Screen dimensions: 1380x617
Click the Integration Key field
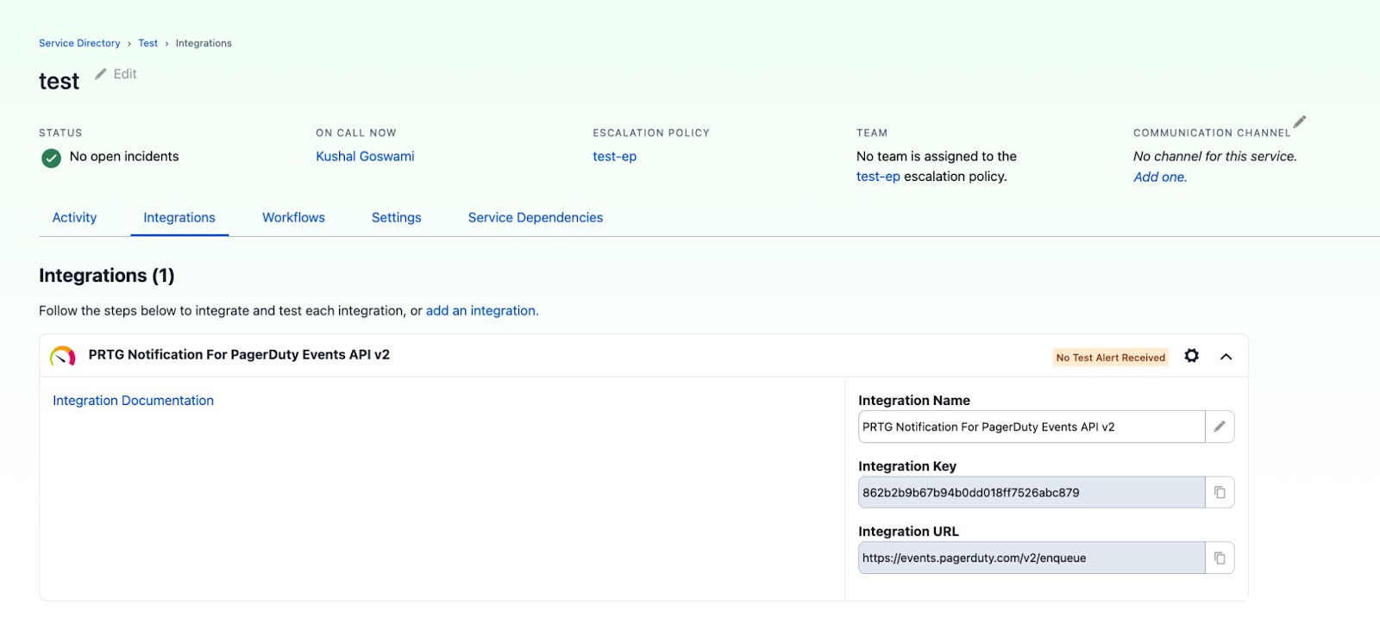coord(1032,492)
